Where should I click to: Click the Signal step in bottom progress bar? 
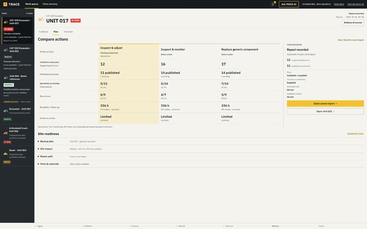click(x=39, y=226)
